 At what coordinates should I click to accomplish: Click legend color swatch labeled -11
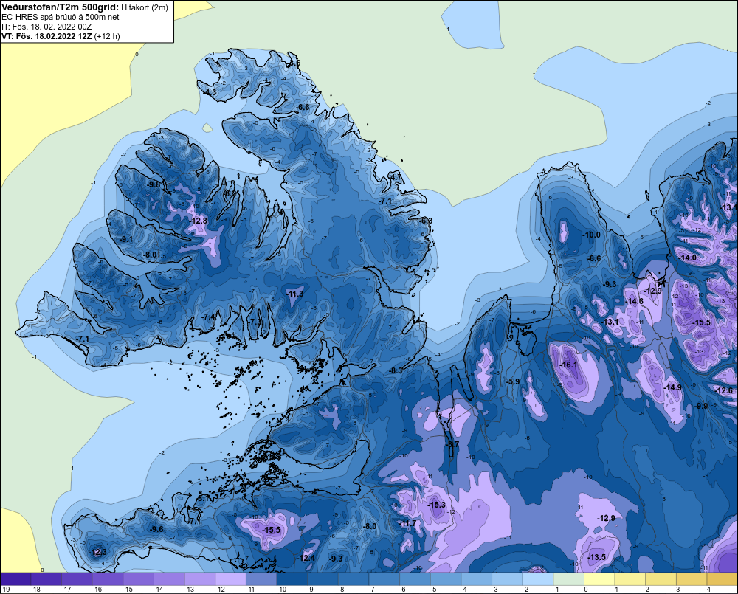(261, 579)
